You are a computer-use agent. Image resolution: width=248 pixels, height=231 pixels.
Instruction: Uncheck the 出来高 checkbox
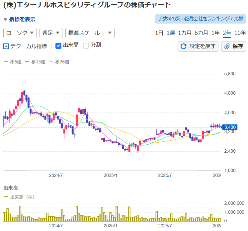(58, 46)
